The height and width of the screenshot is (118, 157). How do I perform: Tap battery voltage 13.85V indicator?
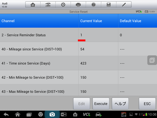[150, 11]
